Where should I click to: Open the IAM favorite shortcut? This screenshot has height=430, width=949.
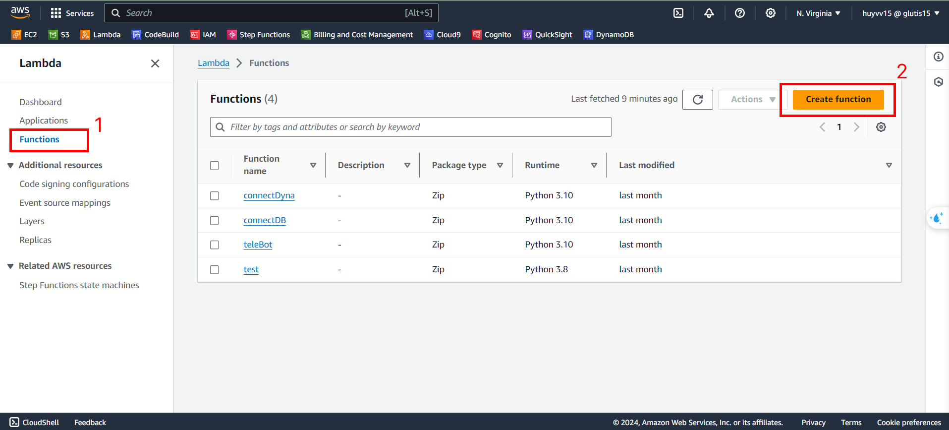(203, 35)
